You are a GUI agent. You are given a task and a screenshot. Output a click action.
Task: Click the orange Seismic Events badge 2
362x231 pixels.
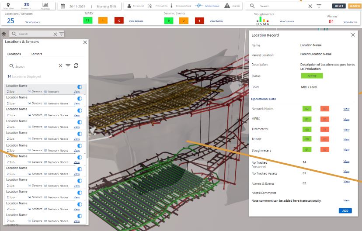pos(184,21)
